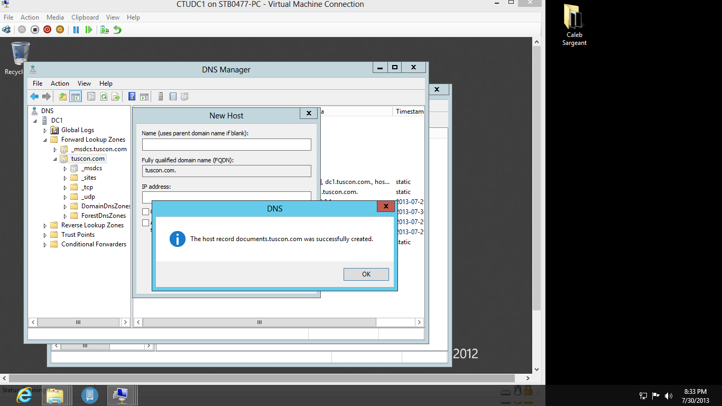Image resolution: width=722 pixels, height=406 pixels.
Task: Click the stacked documents icon in DNS toolbar
Action: (x=184, y=96)
